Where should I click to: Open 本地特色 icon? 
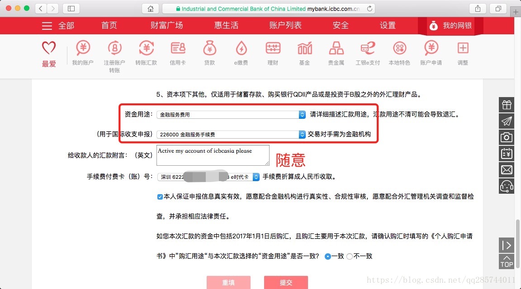399,48
